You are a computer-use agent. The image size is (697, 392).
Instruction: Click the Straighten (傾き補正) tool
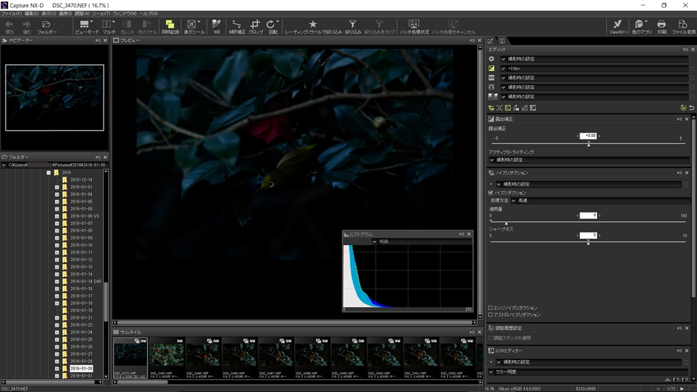coord(237,27)
